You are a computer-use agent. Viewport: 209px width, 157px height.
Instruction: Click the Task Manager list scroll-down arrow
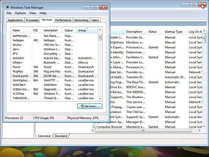coord(100,99)
